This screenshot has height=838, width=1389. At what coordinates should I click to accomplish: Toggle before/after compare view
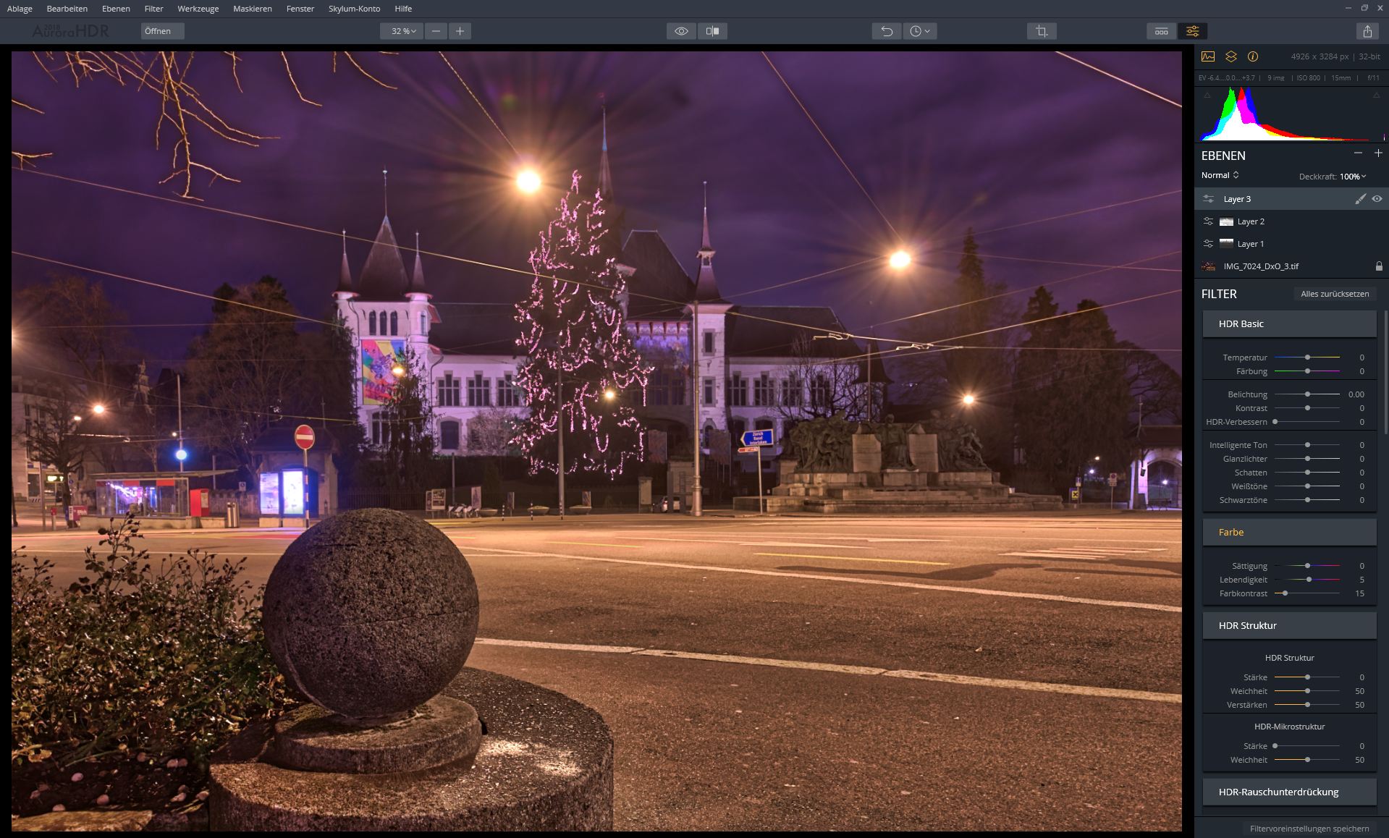click(x=712, y=31)
